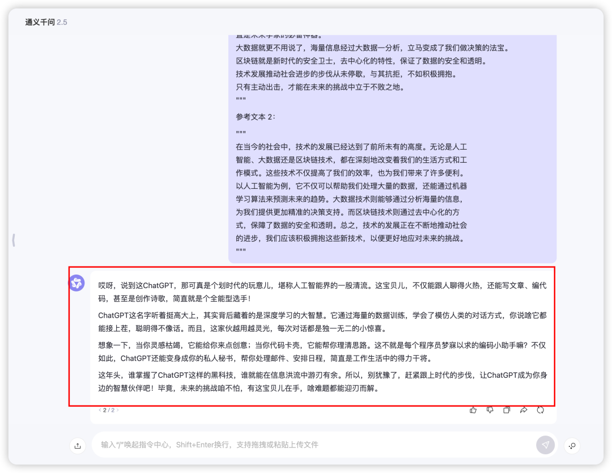
Task: Click the 参考文本 2: label
Action: pos(255,117)
